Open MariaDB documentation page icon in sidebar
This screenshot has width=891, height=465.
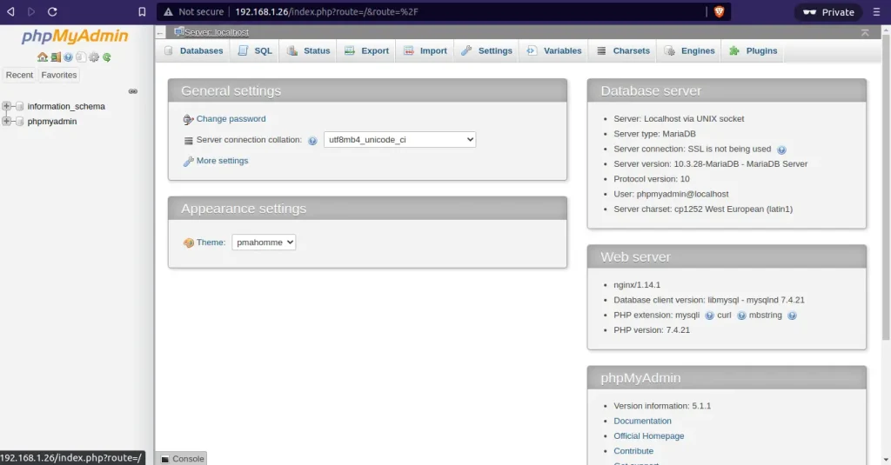[x=81, y=56]
